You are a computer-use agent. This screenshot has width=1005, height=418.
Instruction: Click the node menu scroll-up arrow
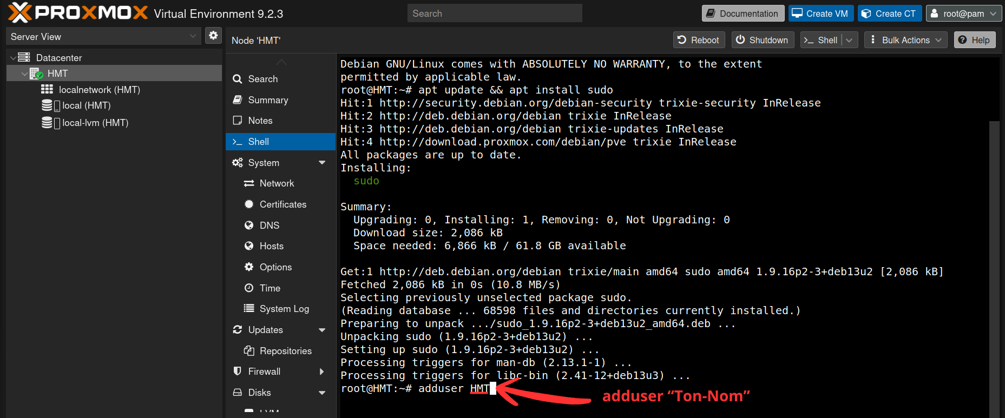pyautogui.click(x=281, y=61)
